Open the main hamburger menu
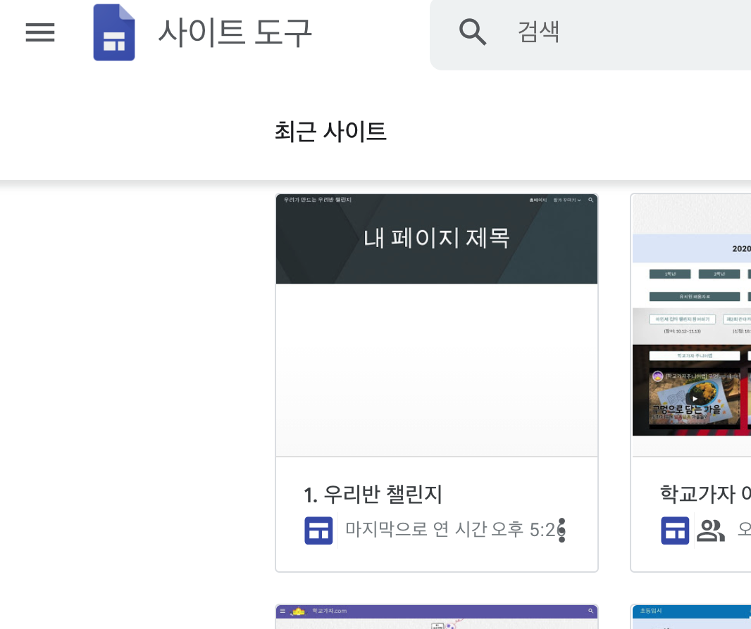 (40, 32)
